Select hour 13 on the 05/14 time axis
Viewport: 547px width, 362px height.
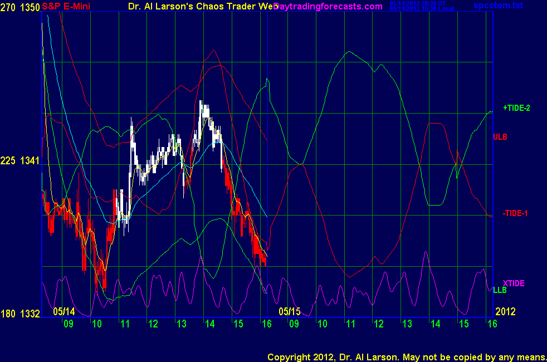(x=180, y=324)
